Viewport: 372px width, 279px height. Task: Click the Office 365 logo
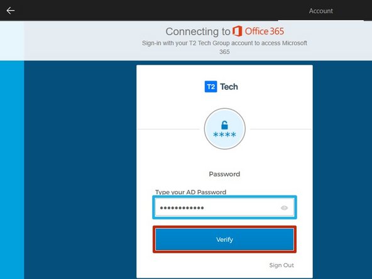258,31
